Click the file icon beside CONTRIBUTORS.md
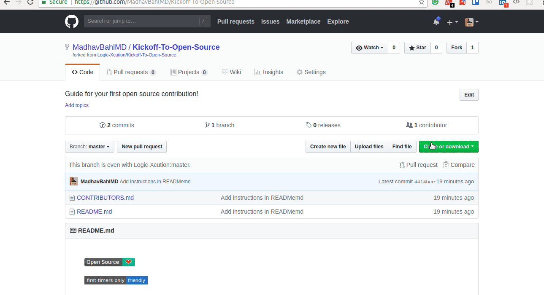 [72, 198]
